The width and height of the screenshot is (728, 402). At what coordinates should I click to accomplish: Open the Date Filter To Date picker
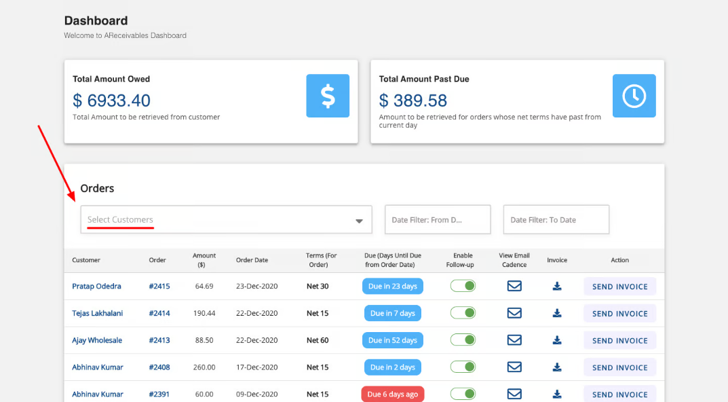(556, 220)
